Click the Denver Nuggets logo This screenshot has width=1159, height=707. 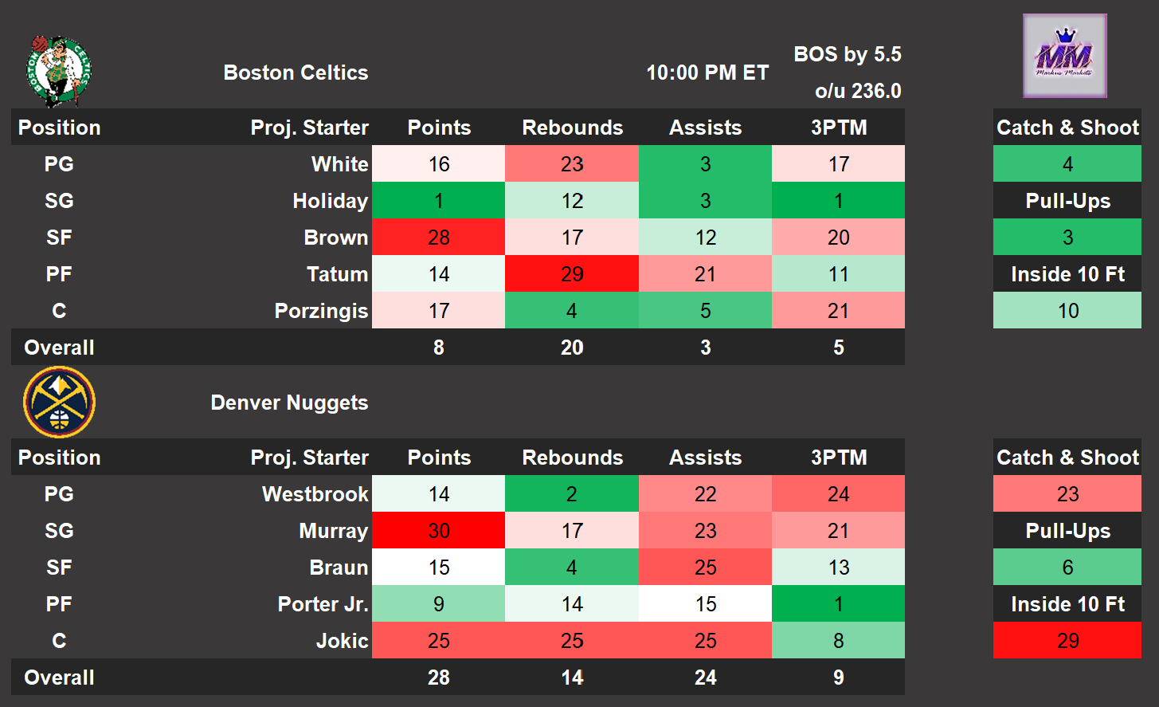(59, 402)
